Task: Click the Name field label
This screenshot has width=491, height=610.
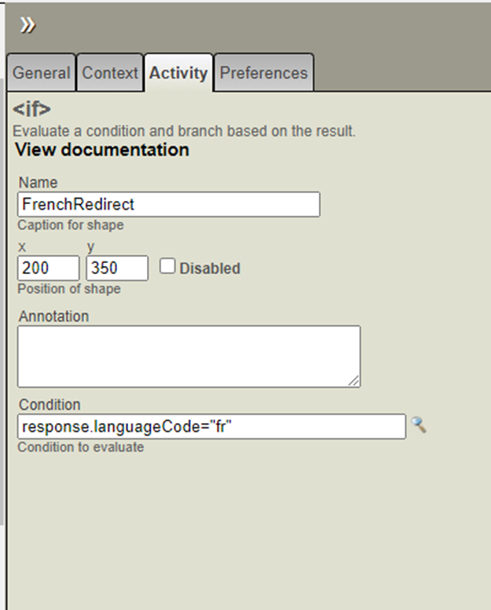Action: click(x=38, y=182)
